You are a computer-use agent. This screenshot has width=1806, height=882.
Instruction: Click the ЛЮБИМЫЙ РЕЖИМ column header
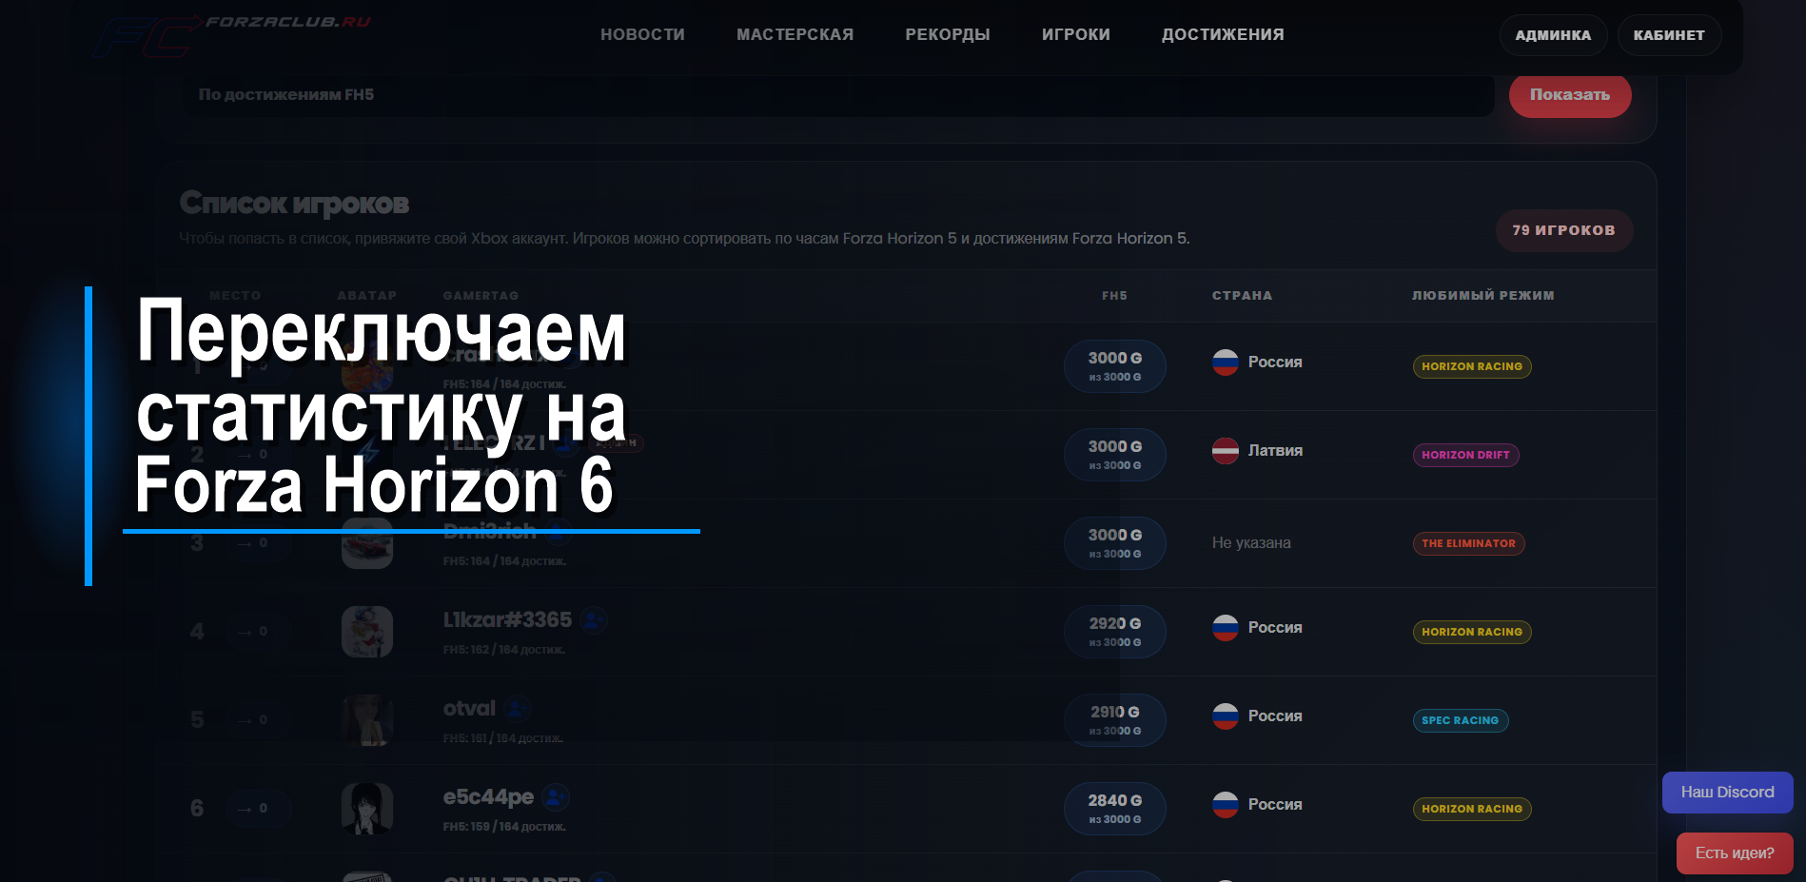[1482, 296]
